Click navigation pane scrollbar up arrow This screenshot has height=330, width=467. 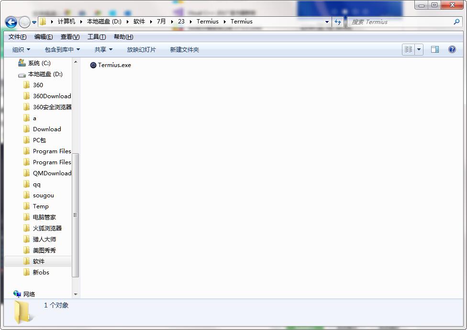tap(76, 62)
